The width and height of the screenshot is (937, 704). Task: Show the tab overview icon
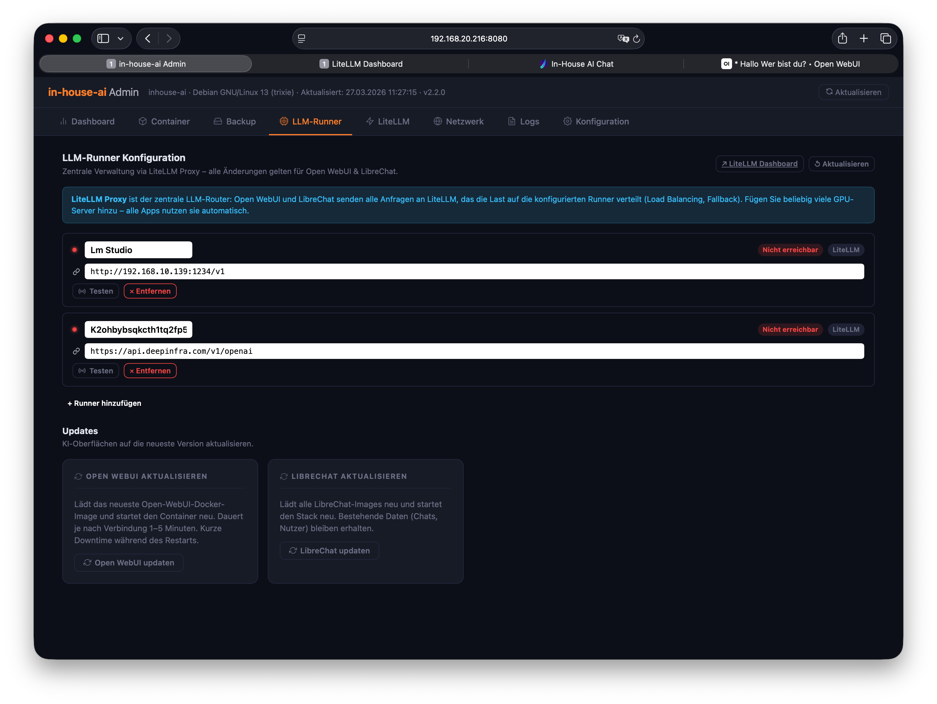coord(885,38)
